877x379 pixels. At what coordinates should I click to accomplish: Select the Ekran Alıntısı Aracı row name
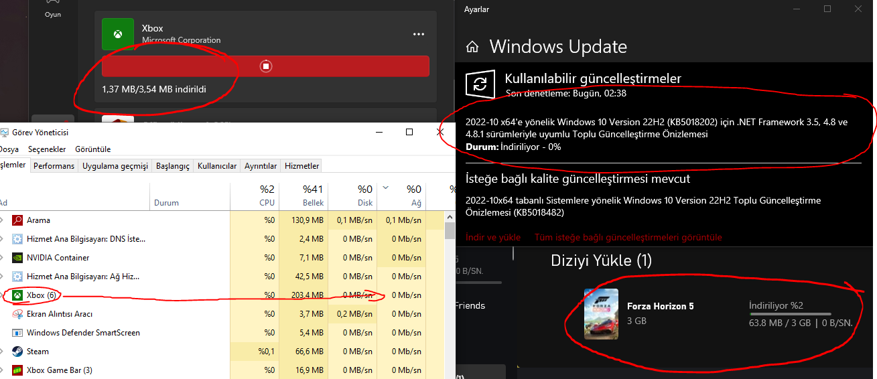point(60,314)
